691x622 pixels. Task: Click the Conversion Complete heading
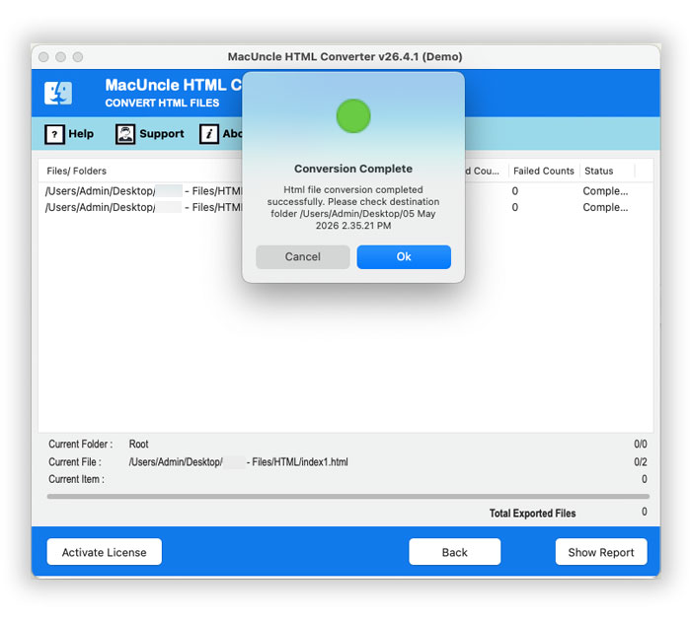click(353, 169)
